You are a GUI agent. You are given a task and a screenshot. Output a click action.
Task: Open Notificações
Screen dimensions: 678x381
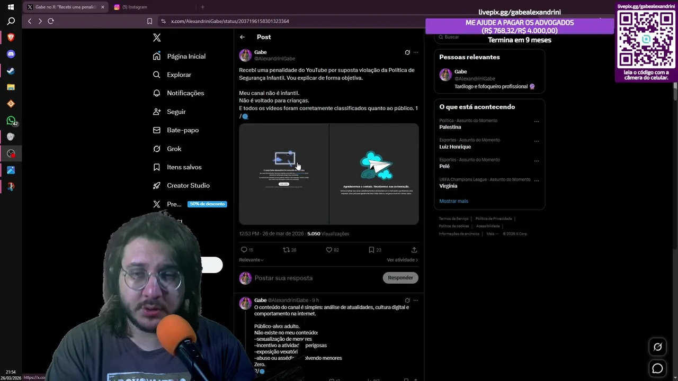click(x=179, y=93)
